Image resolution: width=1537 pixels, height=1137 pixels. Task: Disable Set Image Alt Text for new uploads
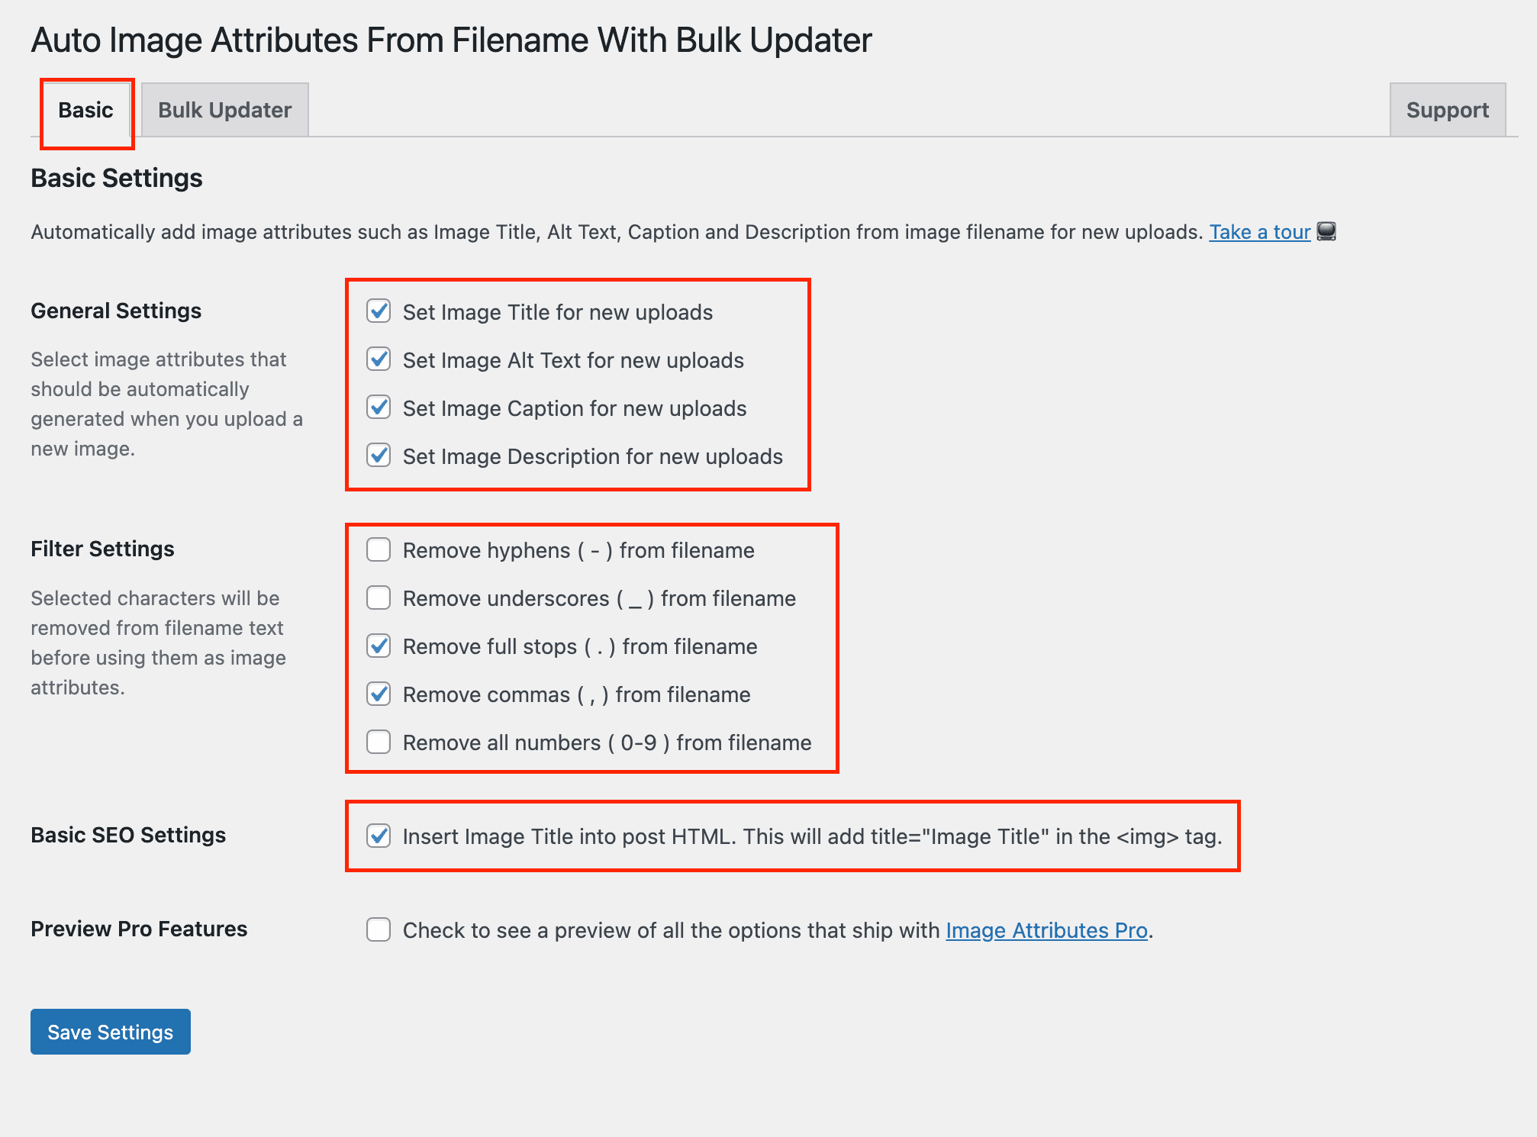[379, 359]
